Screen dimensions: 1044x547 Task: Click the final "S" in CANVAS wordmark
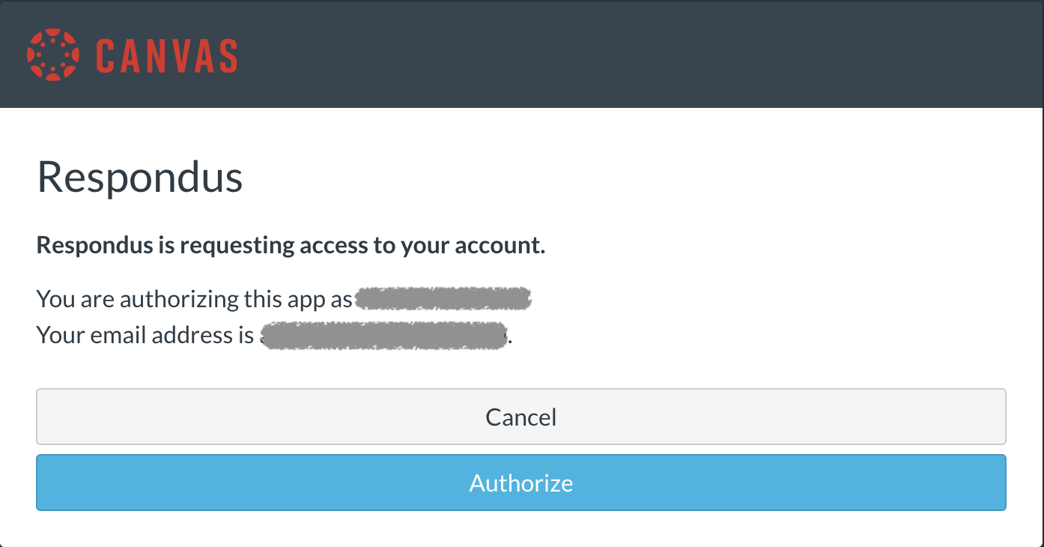click(225, 55)
